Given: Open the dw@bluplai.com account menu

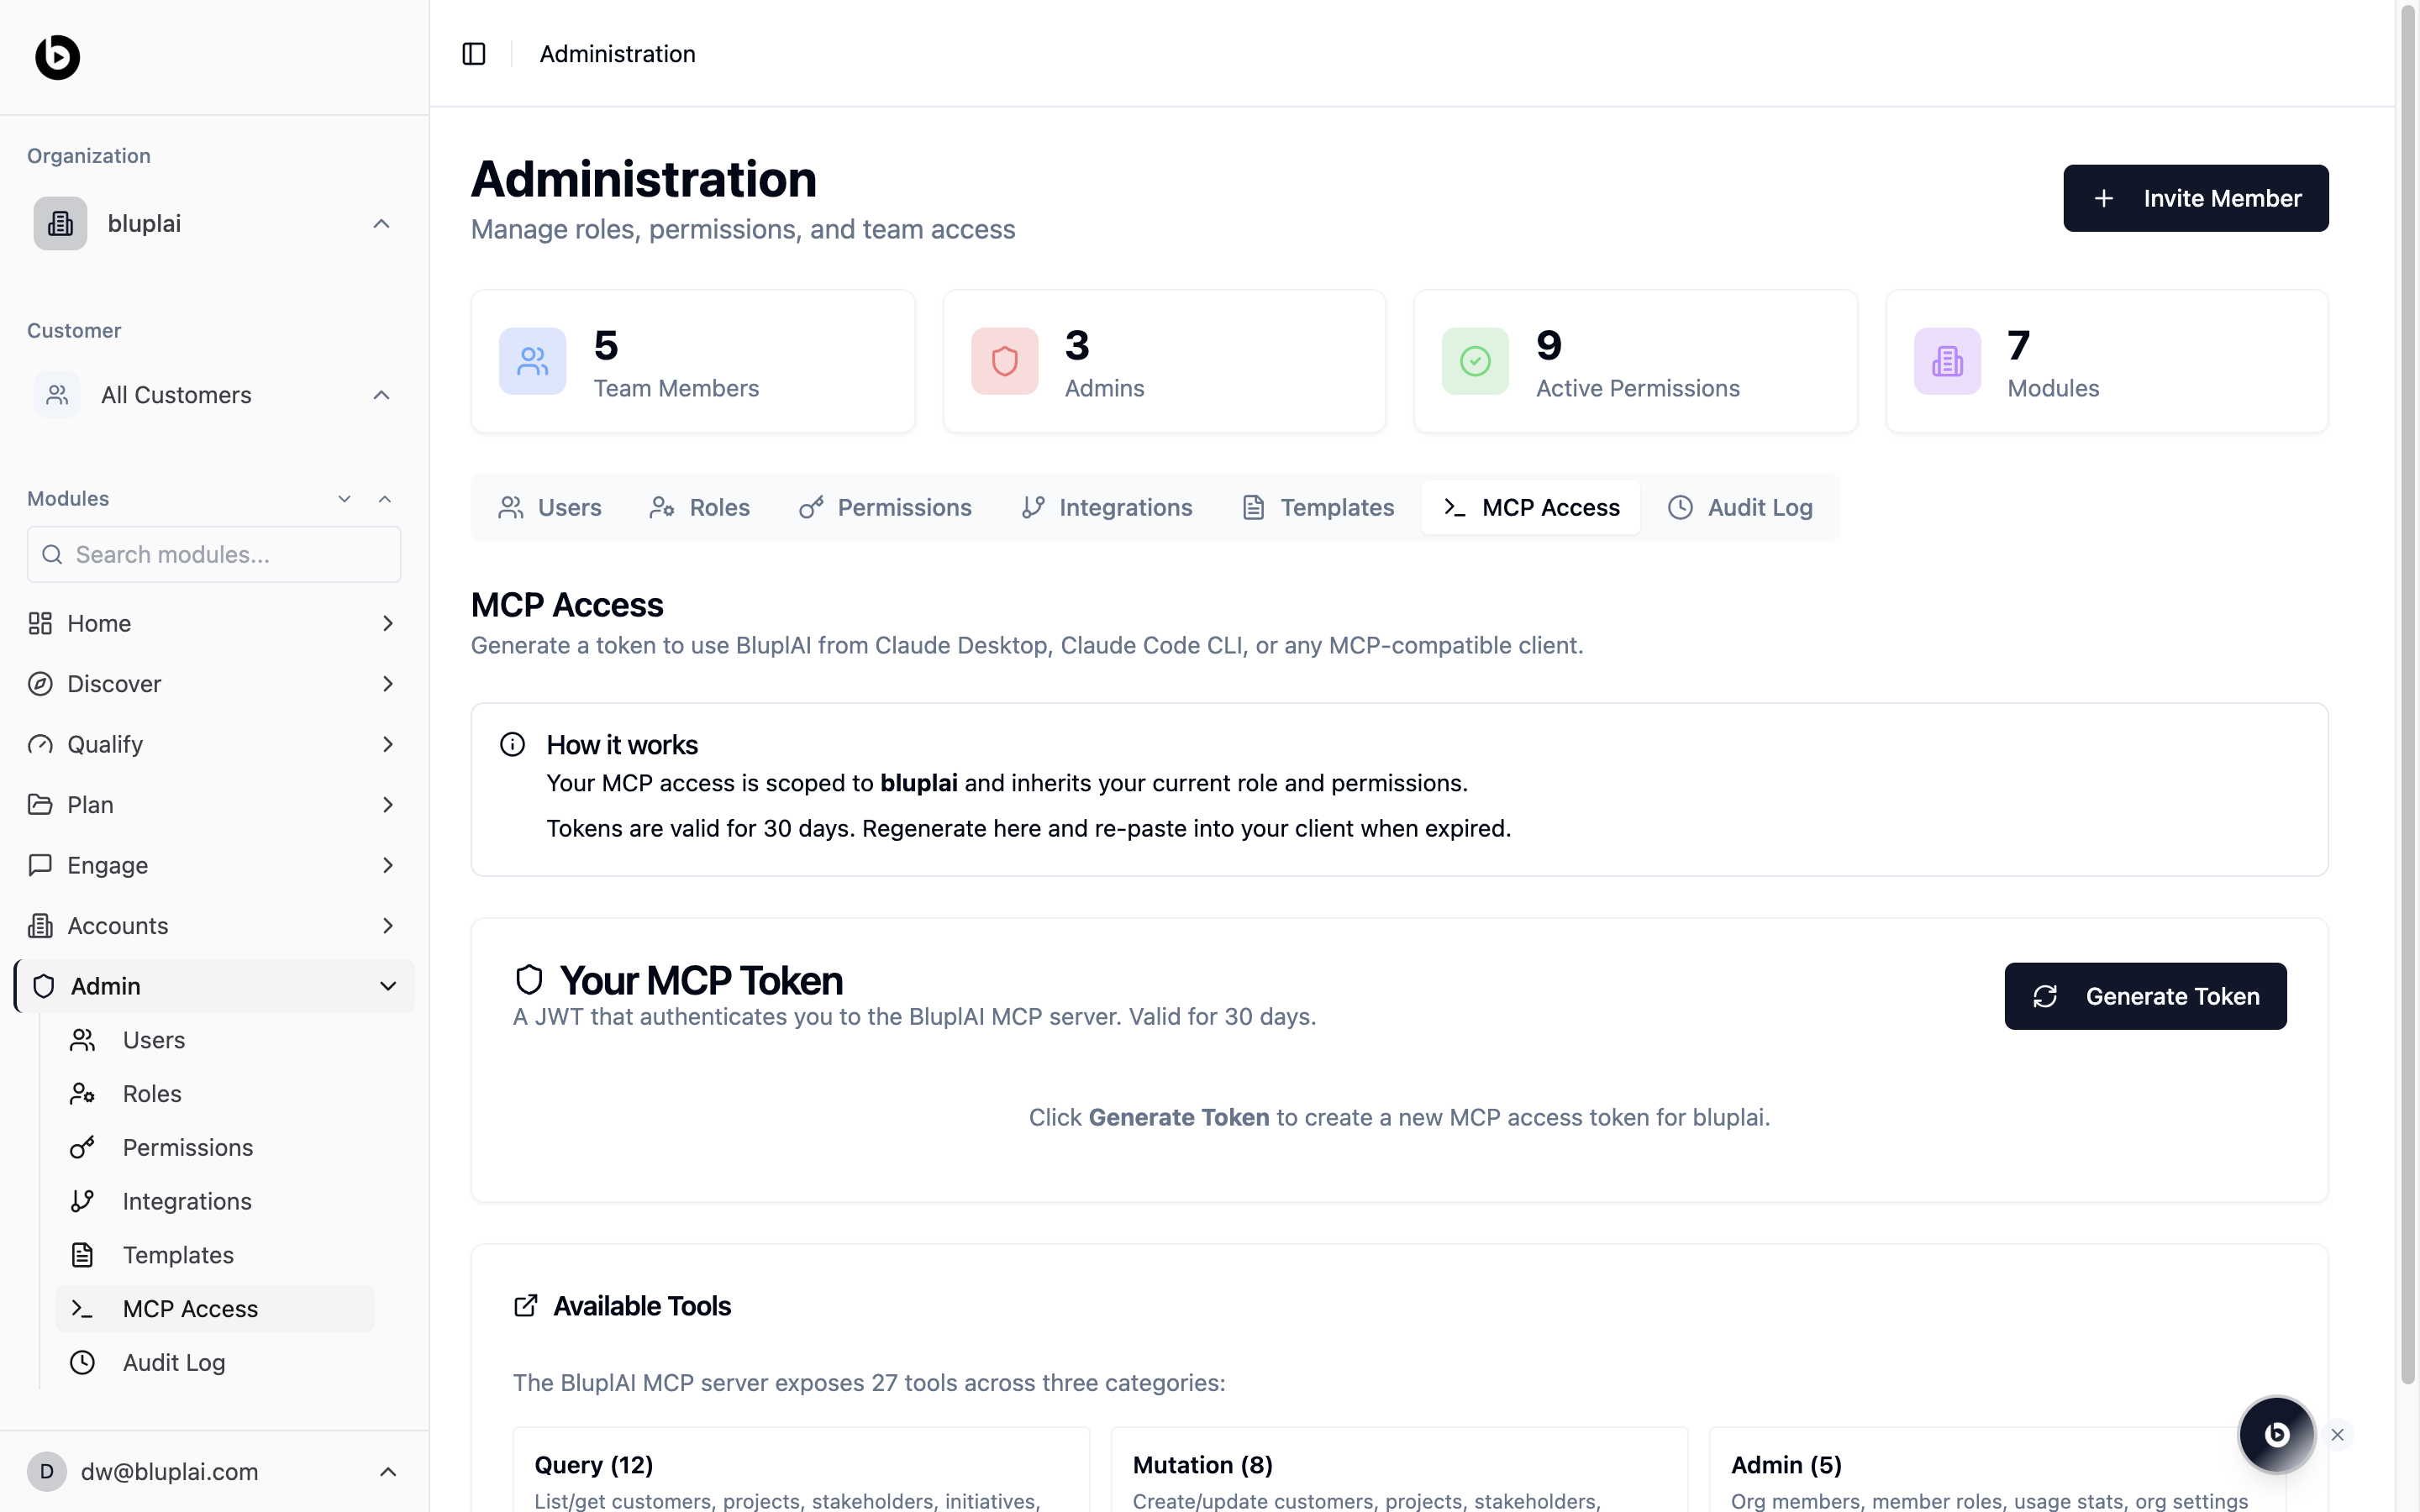Looking at the screenshot, I should [x=388, y=1471].
